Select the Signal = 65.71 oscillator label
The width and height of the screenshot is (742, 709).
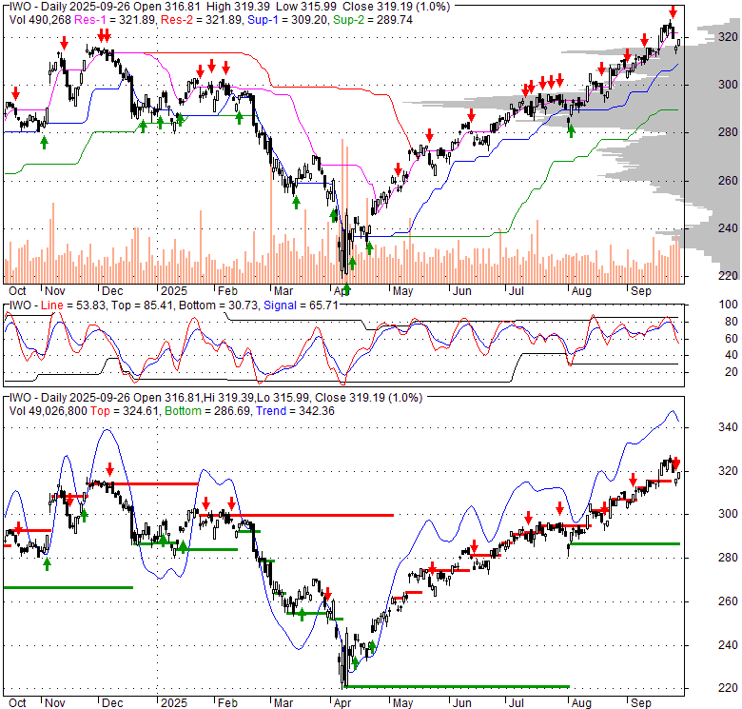coord(301,305)
